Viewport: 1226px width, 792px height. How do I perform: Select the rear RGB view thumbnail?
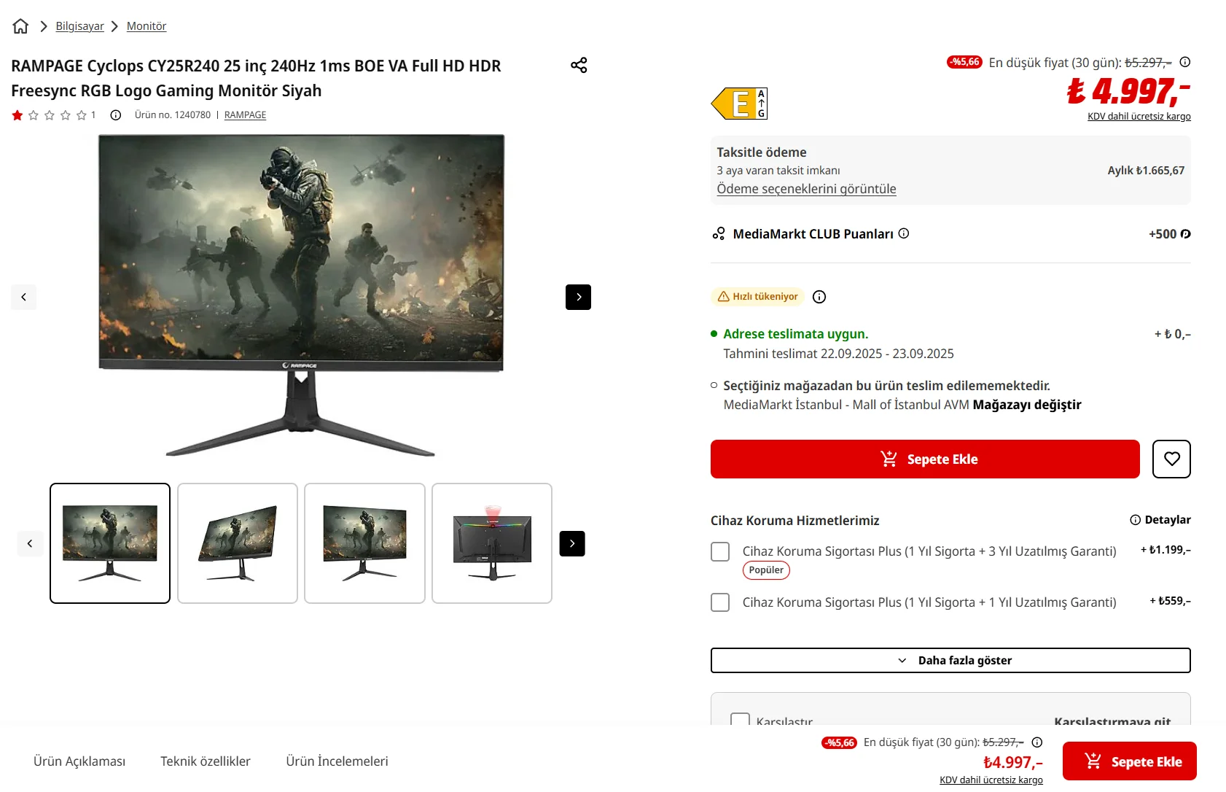click(492, 543)
